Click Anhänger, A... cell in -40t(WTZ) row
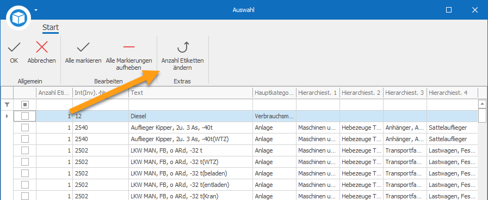 [405, 139]
